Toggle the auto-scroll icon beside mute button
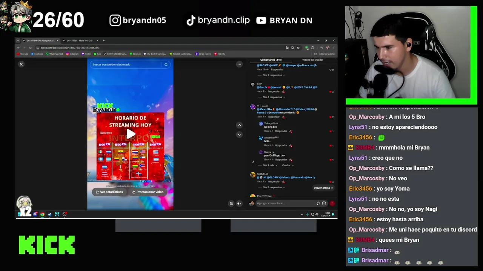 [231, 204]
